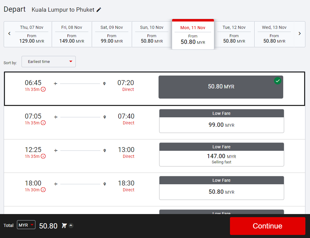
Task: Show later dates with right arrow
Action: [x=300, y=34]
